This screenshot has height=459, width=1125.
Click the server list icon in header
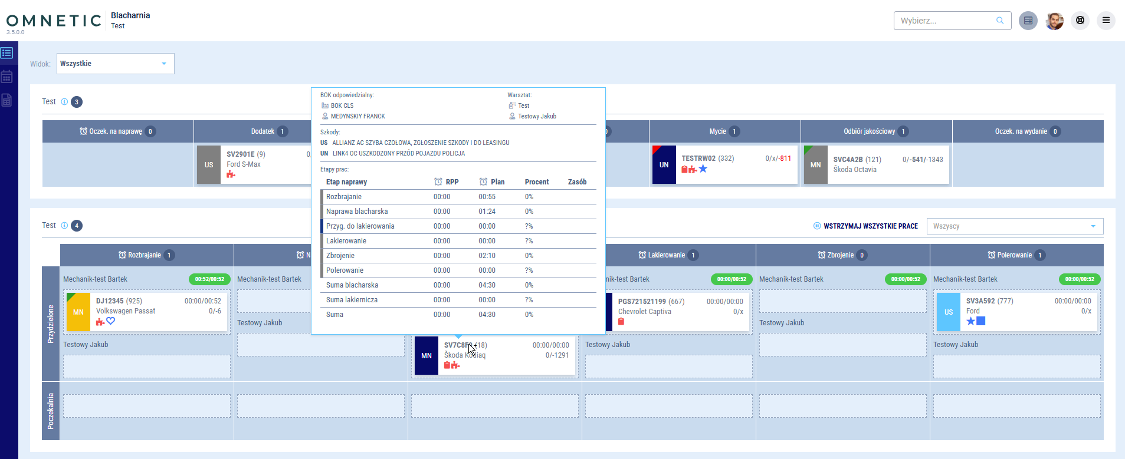(x=1028, y=21)
